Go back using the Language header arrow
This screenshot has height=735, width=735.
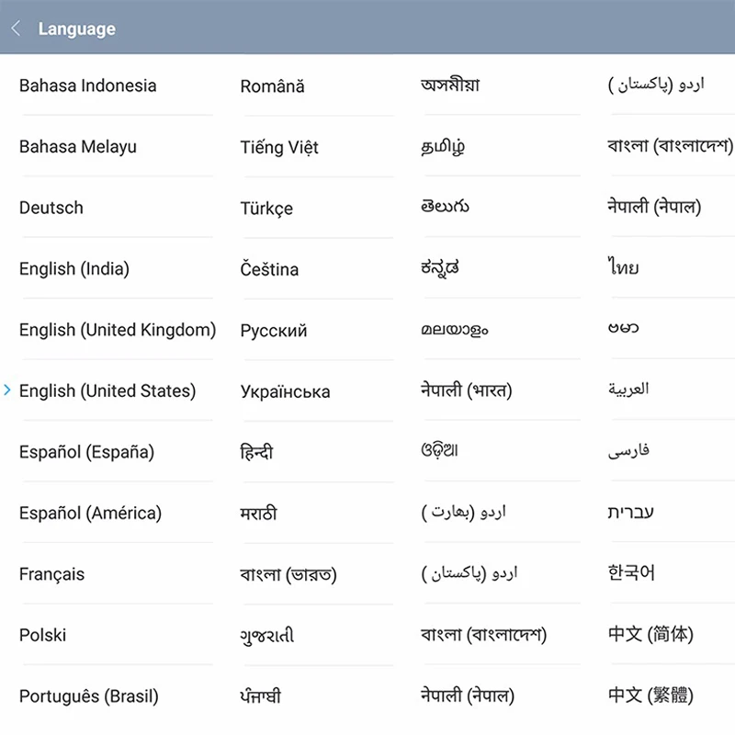pos(16,28)
